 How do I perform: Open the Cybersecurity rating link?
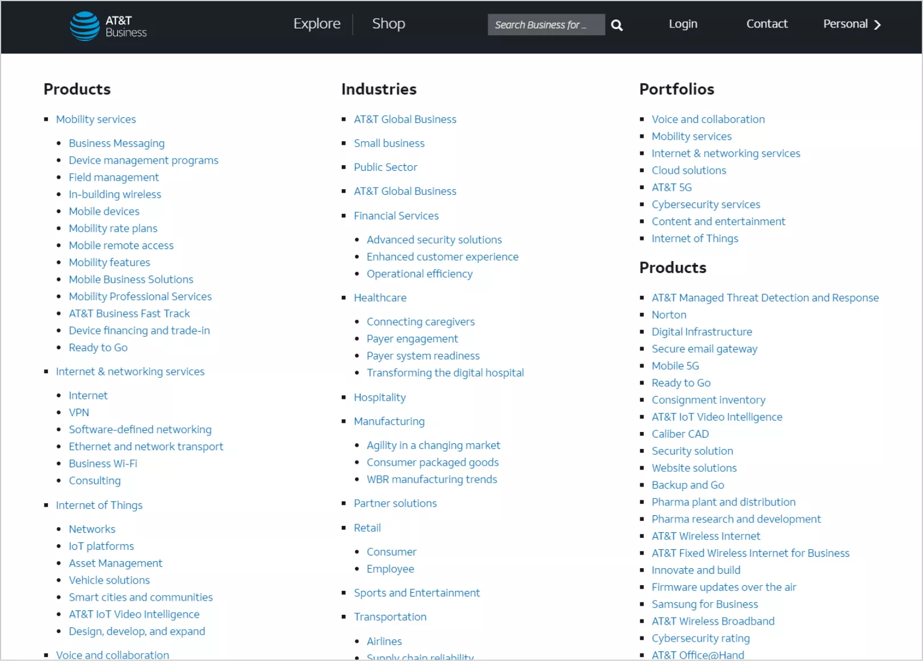pos(701,639)
